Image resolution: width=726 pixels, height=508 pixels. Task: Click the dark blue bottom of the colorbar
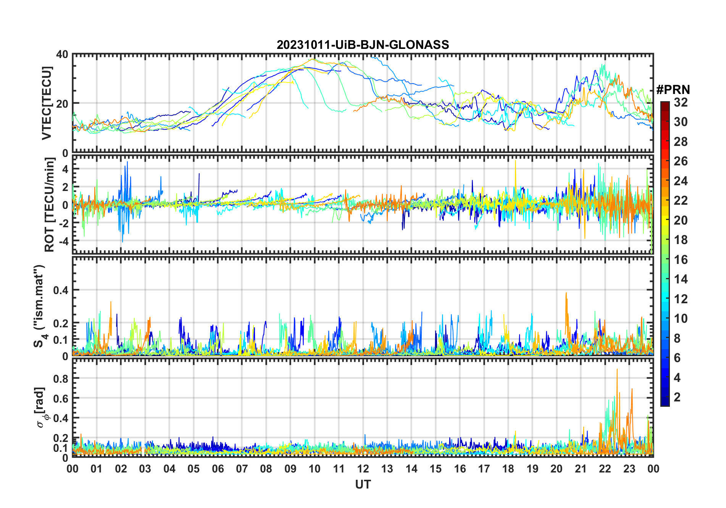click(x=665, y=401)
